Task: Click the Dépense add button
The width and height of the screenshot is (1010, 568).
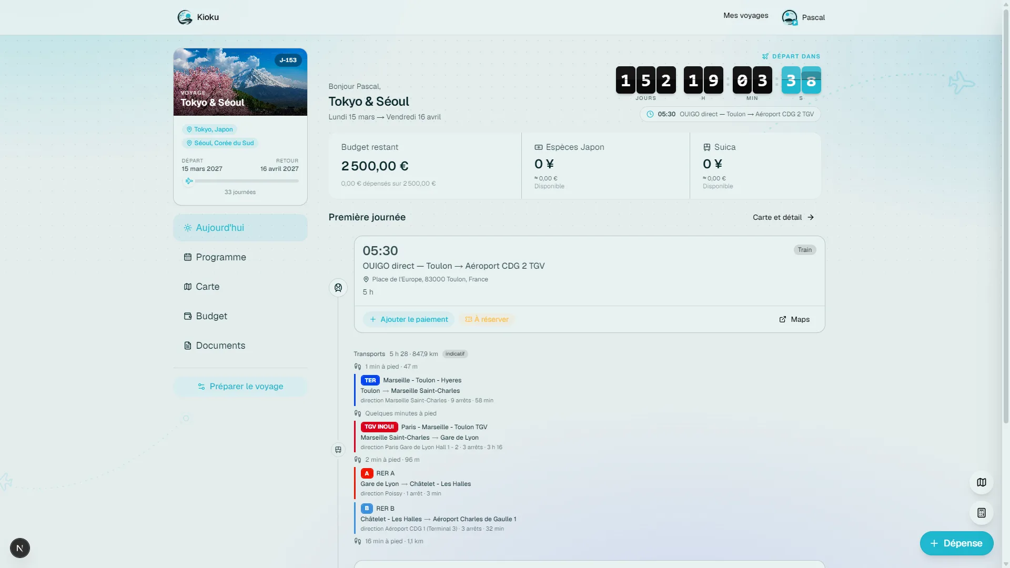Action: tap(956, 543)
